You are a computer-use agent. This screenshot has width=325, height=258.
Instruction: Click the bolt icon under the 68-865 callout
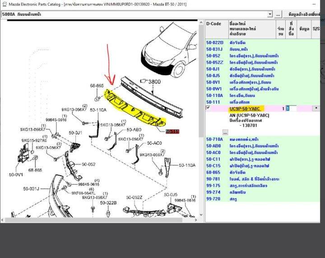point(97,98)
